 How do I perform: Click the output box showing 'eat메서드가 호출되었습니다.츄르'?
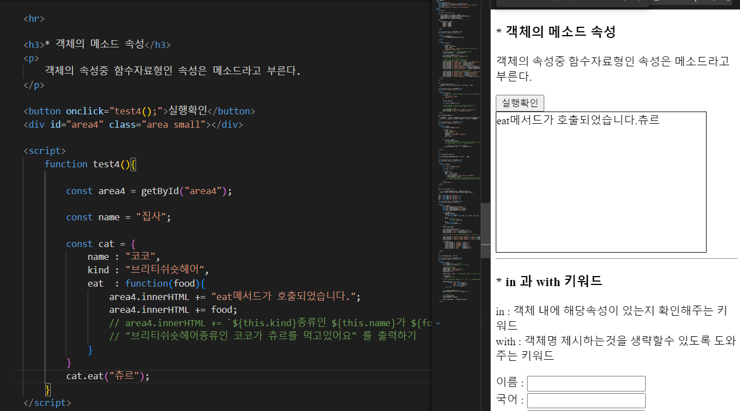pos(601,182)
